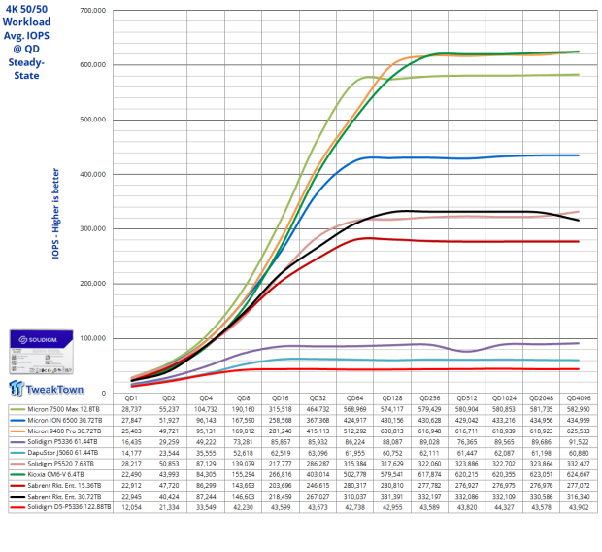Click the 100,000 y-axis label
The width and height of the screenshot is (602, 552).
click(x=92, y=338)
